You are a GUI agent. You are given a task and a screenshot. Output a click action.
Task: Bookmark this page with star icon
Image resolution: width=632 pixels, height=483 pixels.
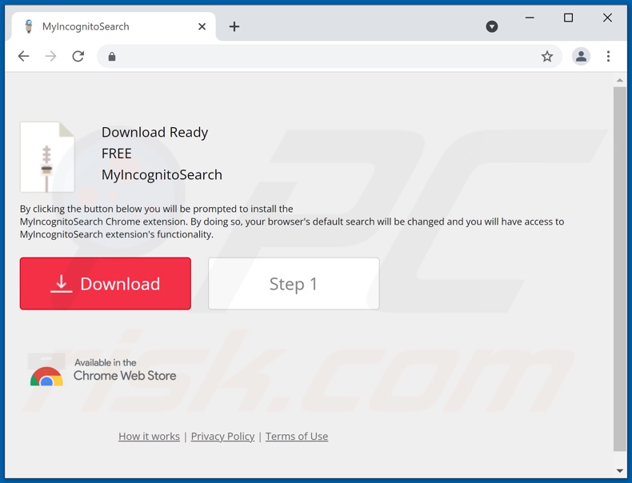click(547, 57)
